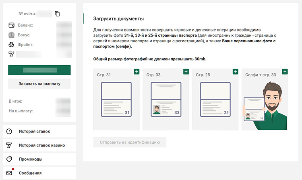
Task: Click the Стр. 31 card label
Action: pyautogui.click(x=104, y=74)
